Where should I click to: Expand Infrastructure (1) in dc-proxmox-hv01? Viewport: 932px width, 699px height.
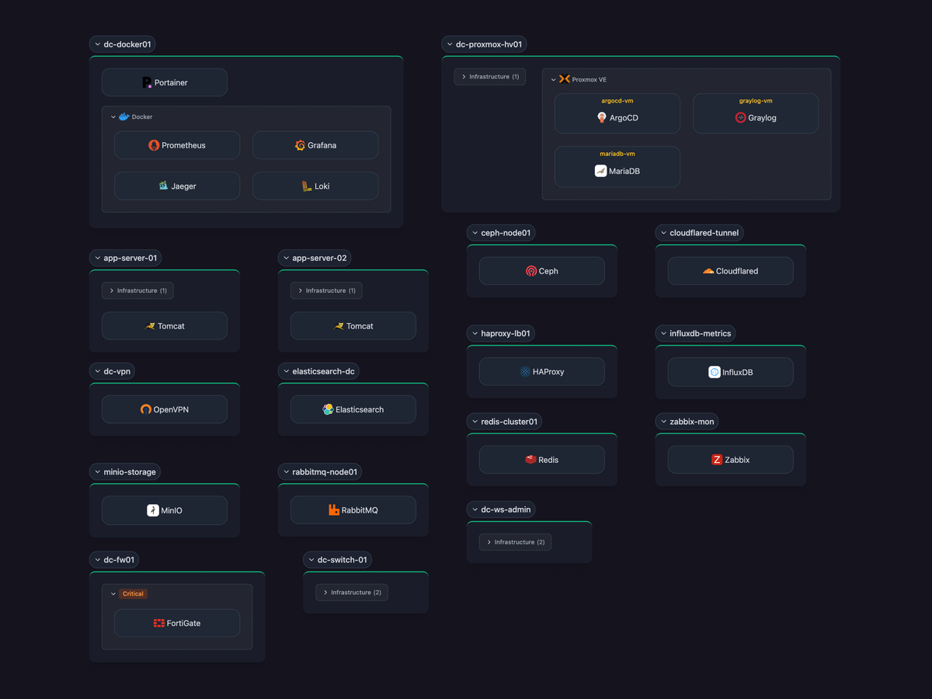coord(490,77)
